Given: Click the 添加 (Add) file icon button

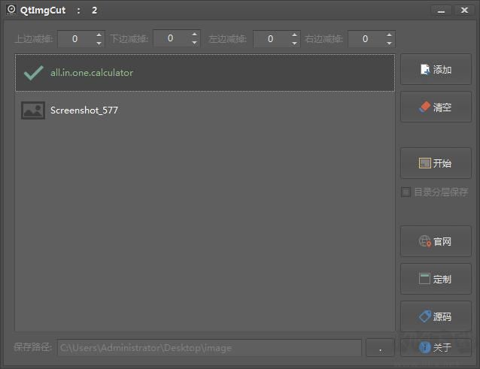Looking at the screenshot, I should tap(436, 70).
